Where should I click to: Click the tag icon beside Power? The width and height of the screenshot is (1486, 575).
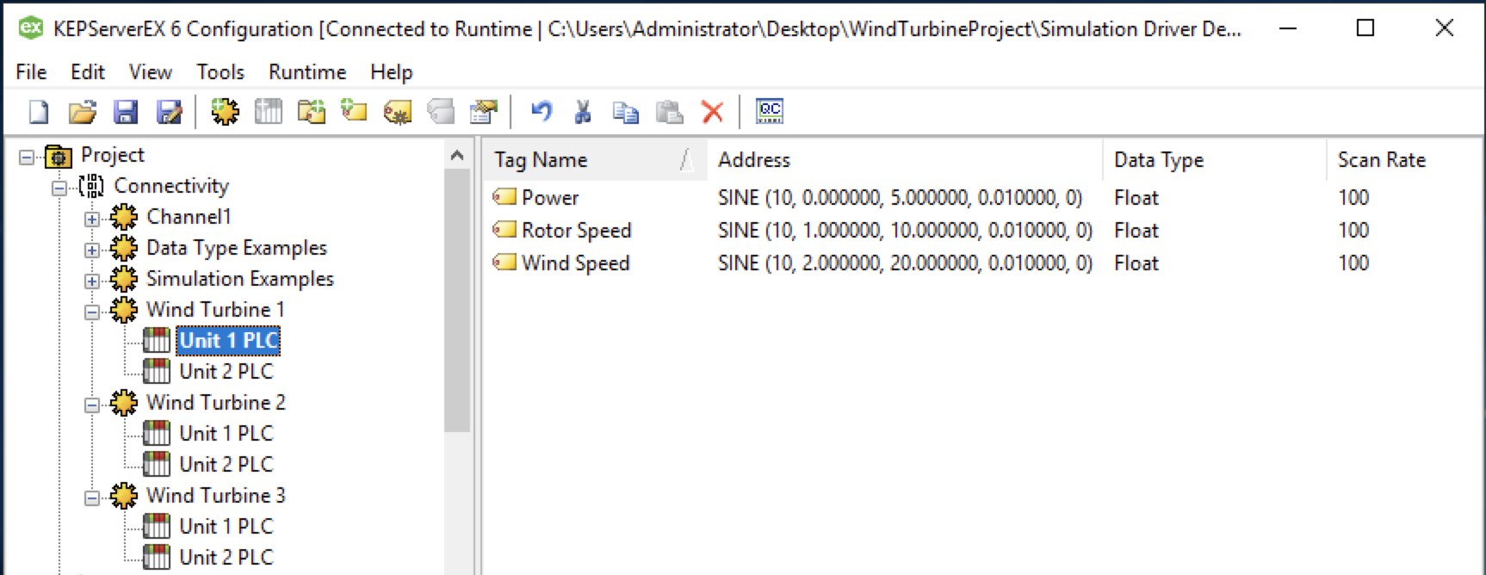point(504,197)
